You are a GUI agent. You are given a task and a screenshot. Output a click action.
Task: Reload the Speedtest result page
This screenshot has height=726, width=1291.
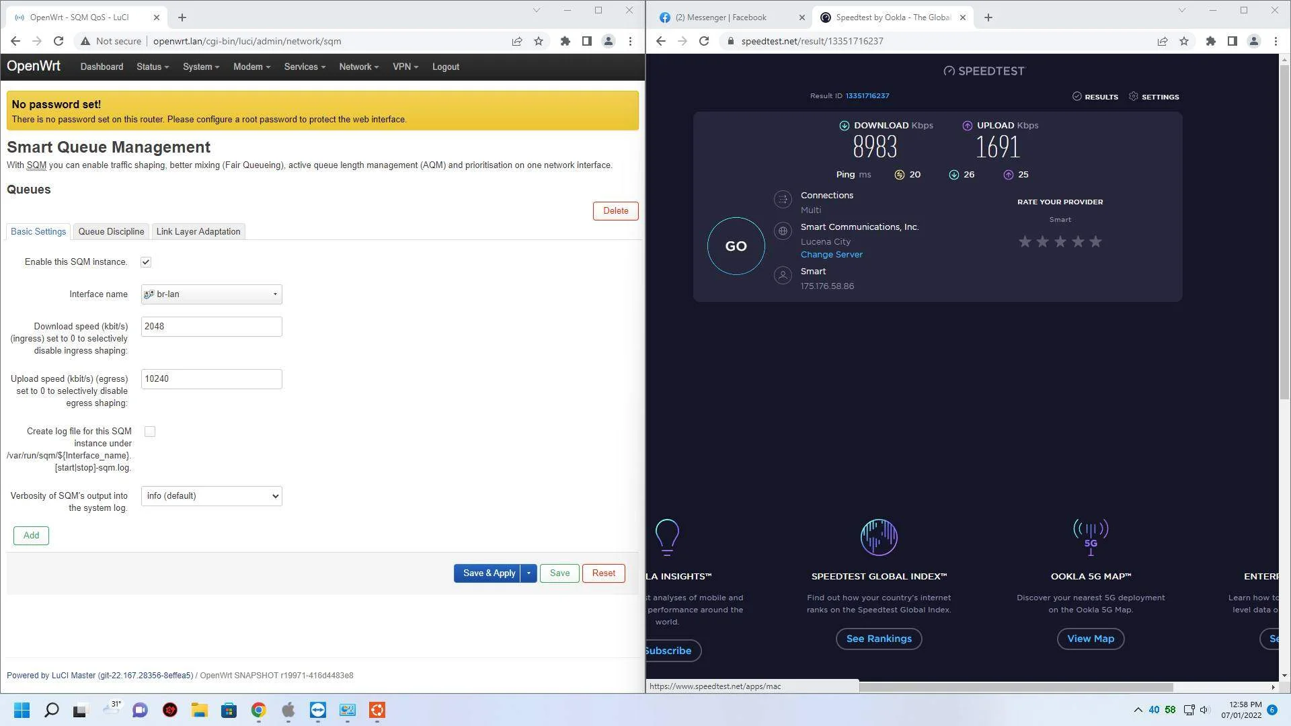pos(704,41)
